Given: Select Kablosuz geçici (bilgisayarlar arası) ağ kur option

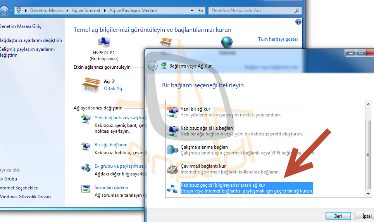Looking at the screenshot, I should [246, 188].
